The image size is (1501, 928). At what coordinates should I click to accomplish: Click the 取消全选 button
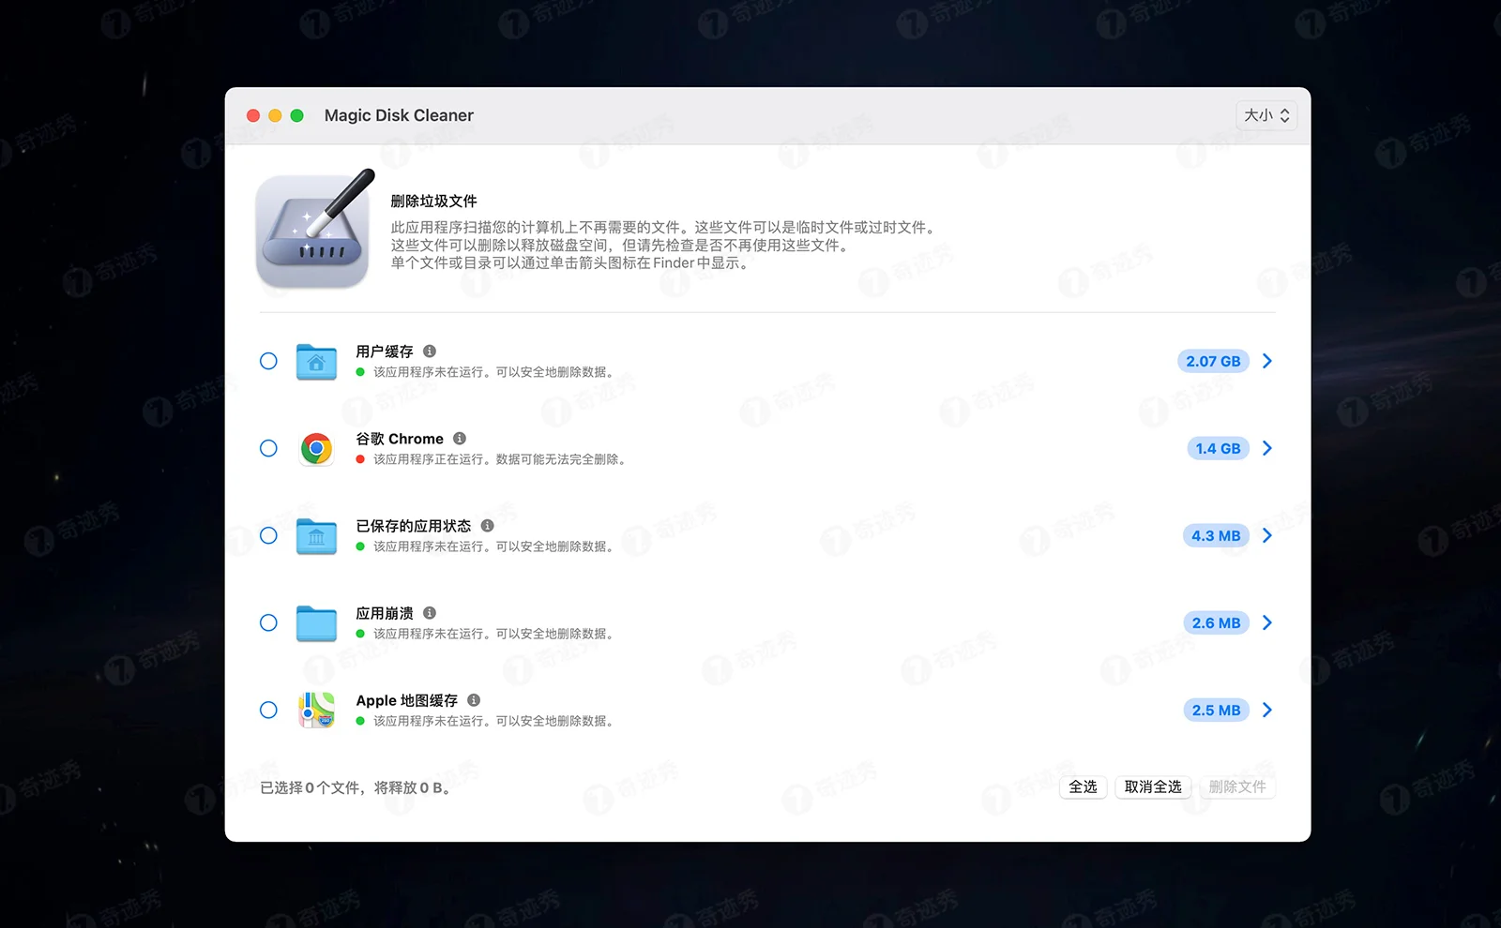point(1153,787)
